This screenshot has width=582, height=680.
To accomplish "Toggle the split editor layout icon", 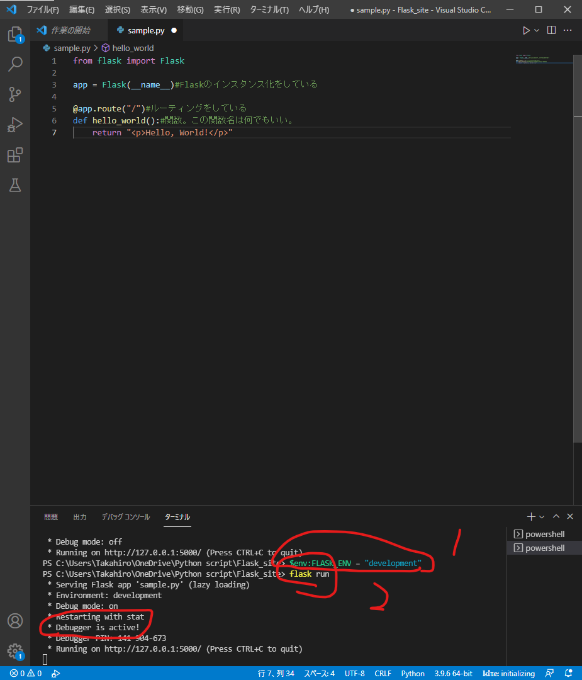I will 551,30.
